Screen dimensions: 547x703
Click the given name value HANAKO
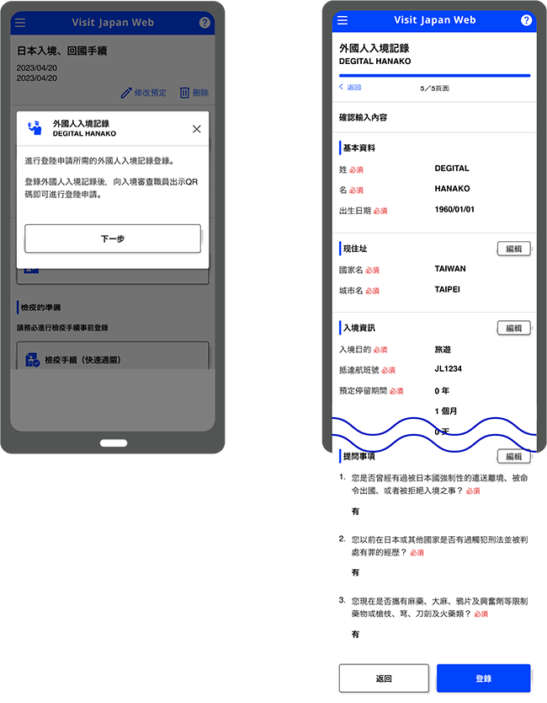tap(452, 189)
